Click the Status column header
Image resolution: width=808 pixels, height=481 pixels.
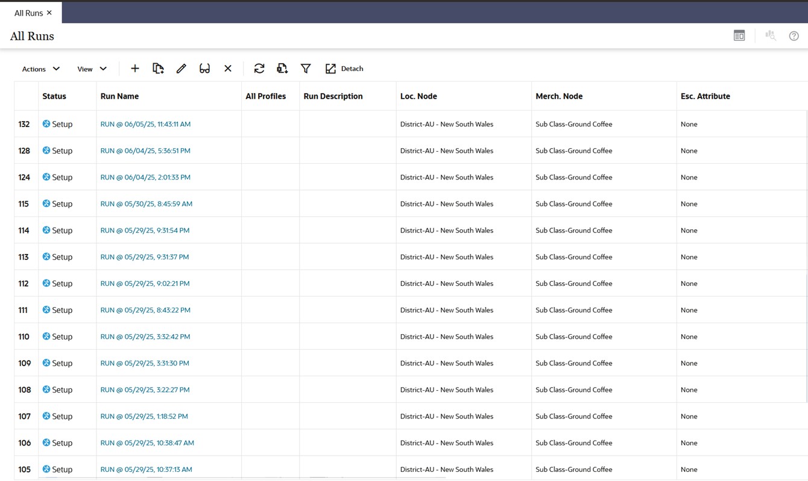coord(54,96)
